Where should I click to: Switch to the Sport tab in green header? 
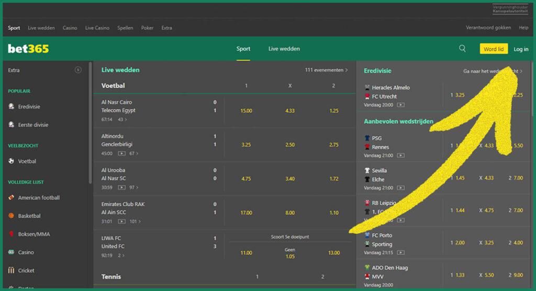point(243,49)
